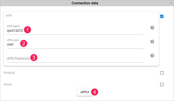Click the red number 4 marker

94,92
